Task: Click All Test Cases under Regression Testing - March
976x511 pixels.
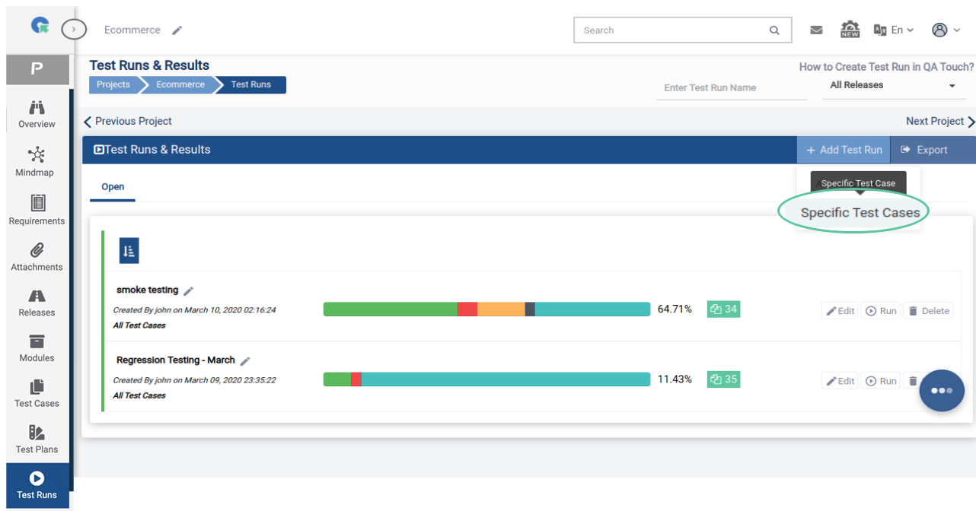Action: point(139,395)
